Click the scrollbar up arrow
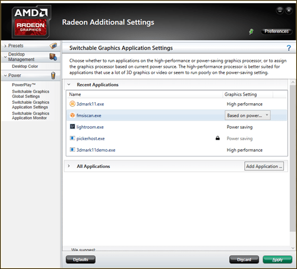Viewport: 297px width, 269px height. (x=293, y=82)
